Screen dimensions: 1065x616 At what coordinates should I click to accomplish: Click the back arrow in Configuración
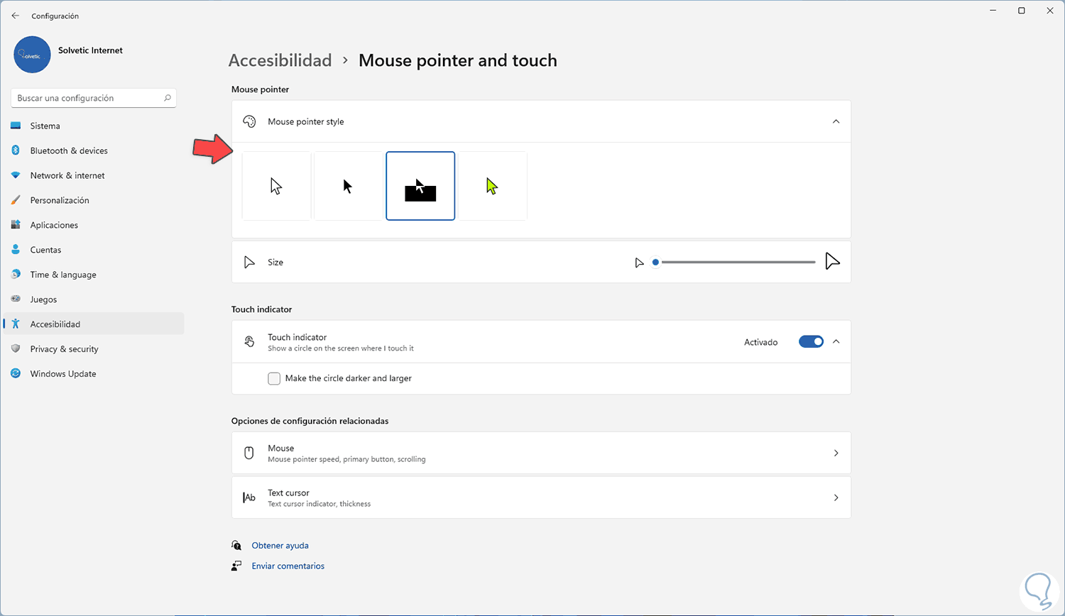click(x=16, y=16)
